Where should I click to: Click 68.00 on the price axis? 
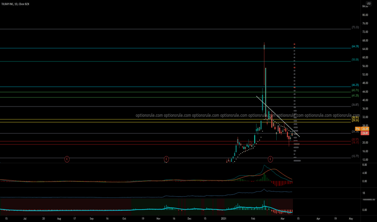click(365, 40)
